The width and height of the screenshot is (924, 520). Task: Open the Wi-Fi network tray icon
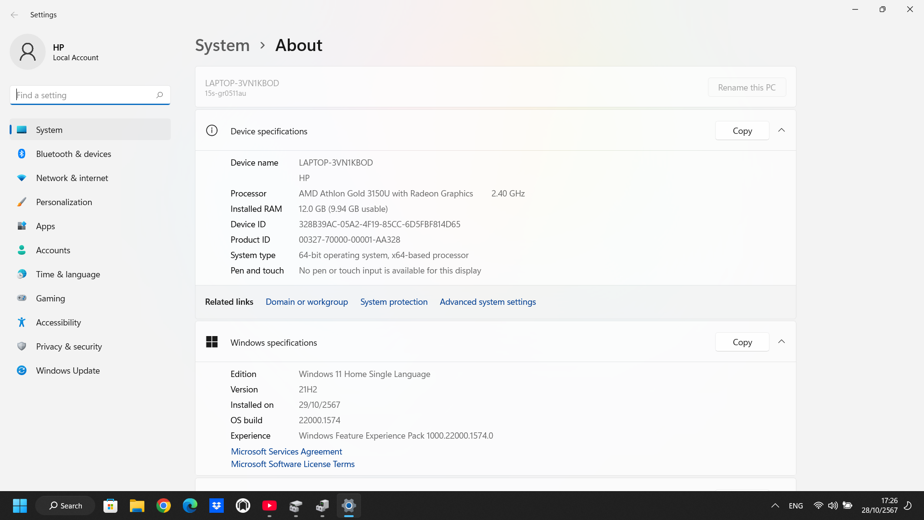(818, 506)
